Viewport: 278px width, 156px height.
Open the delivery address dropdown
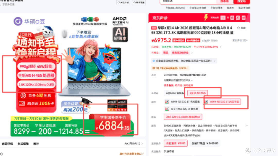tap(178, 80)
